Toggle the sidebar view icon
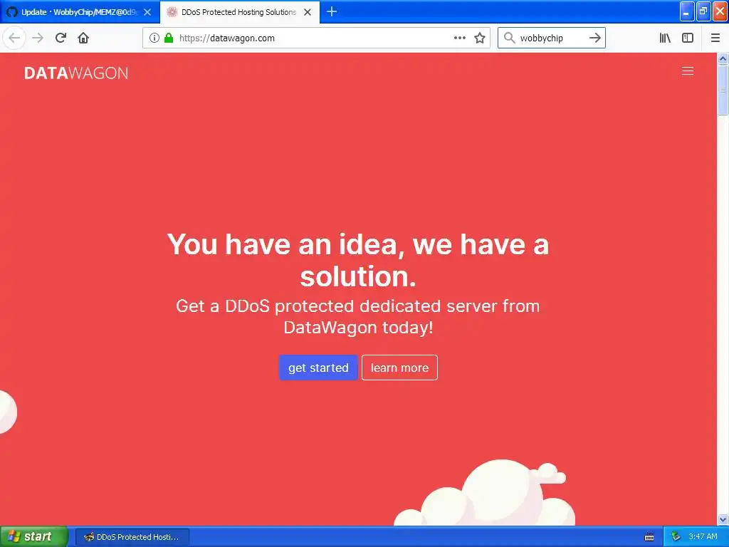The width and height of the screenshot is (729, 547). (688, 38)
